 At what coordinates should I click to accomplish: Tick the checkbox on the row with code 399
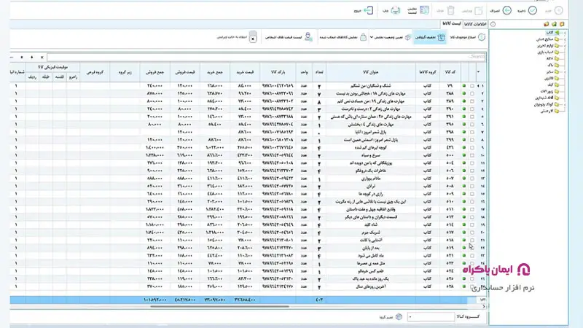tap(472, 140)
